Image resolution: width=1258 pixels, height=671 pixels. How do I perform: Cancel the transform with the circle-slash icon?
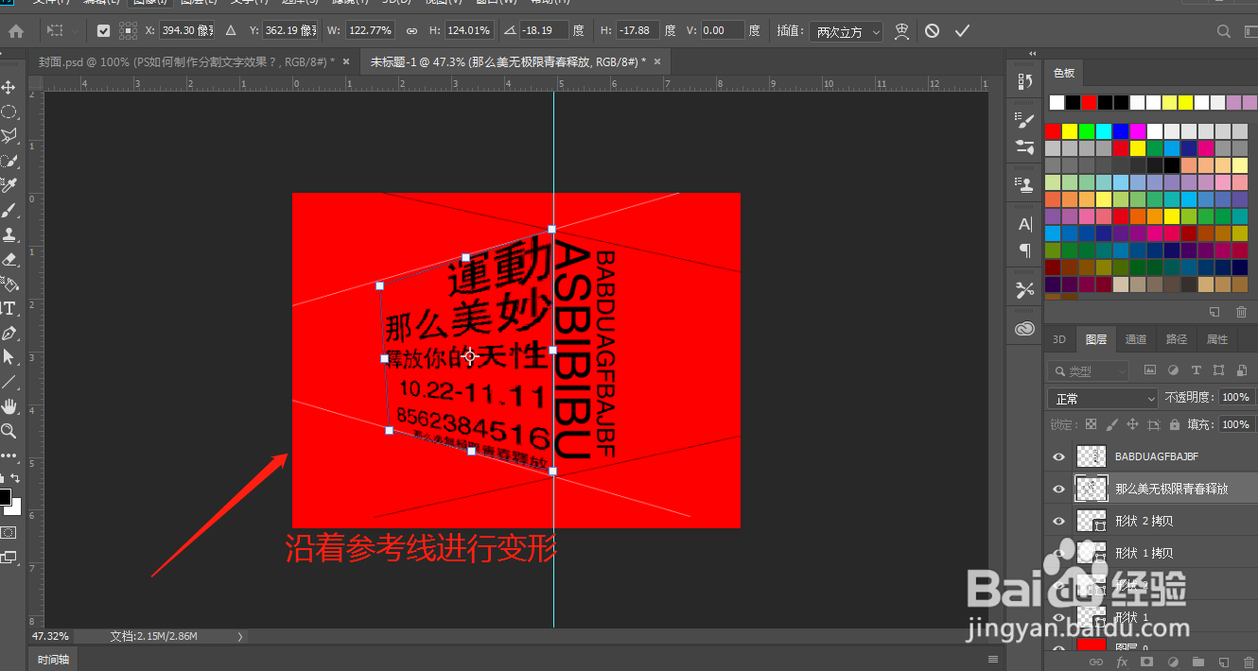[933, 31]
